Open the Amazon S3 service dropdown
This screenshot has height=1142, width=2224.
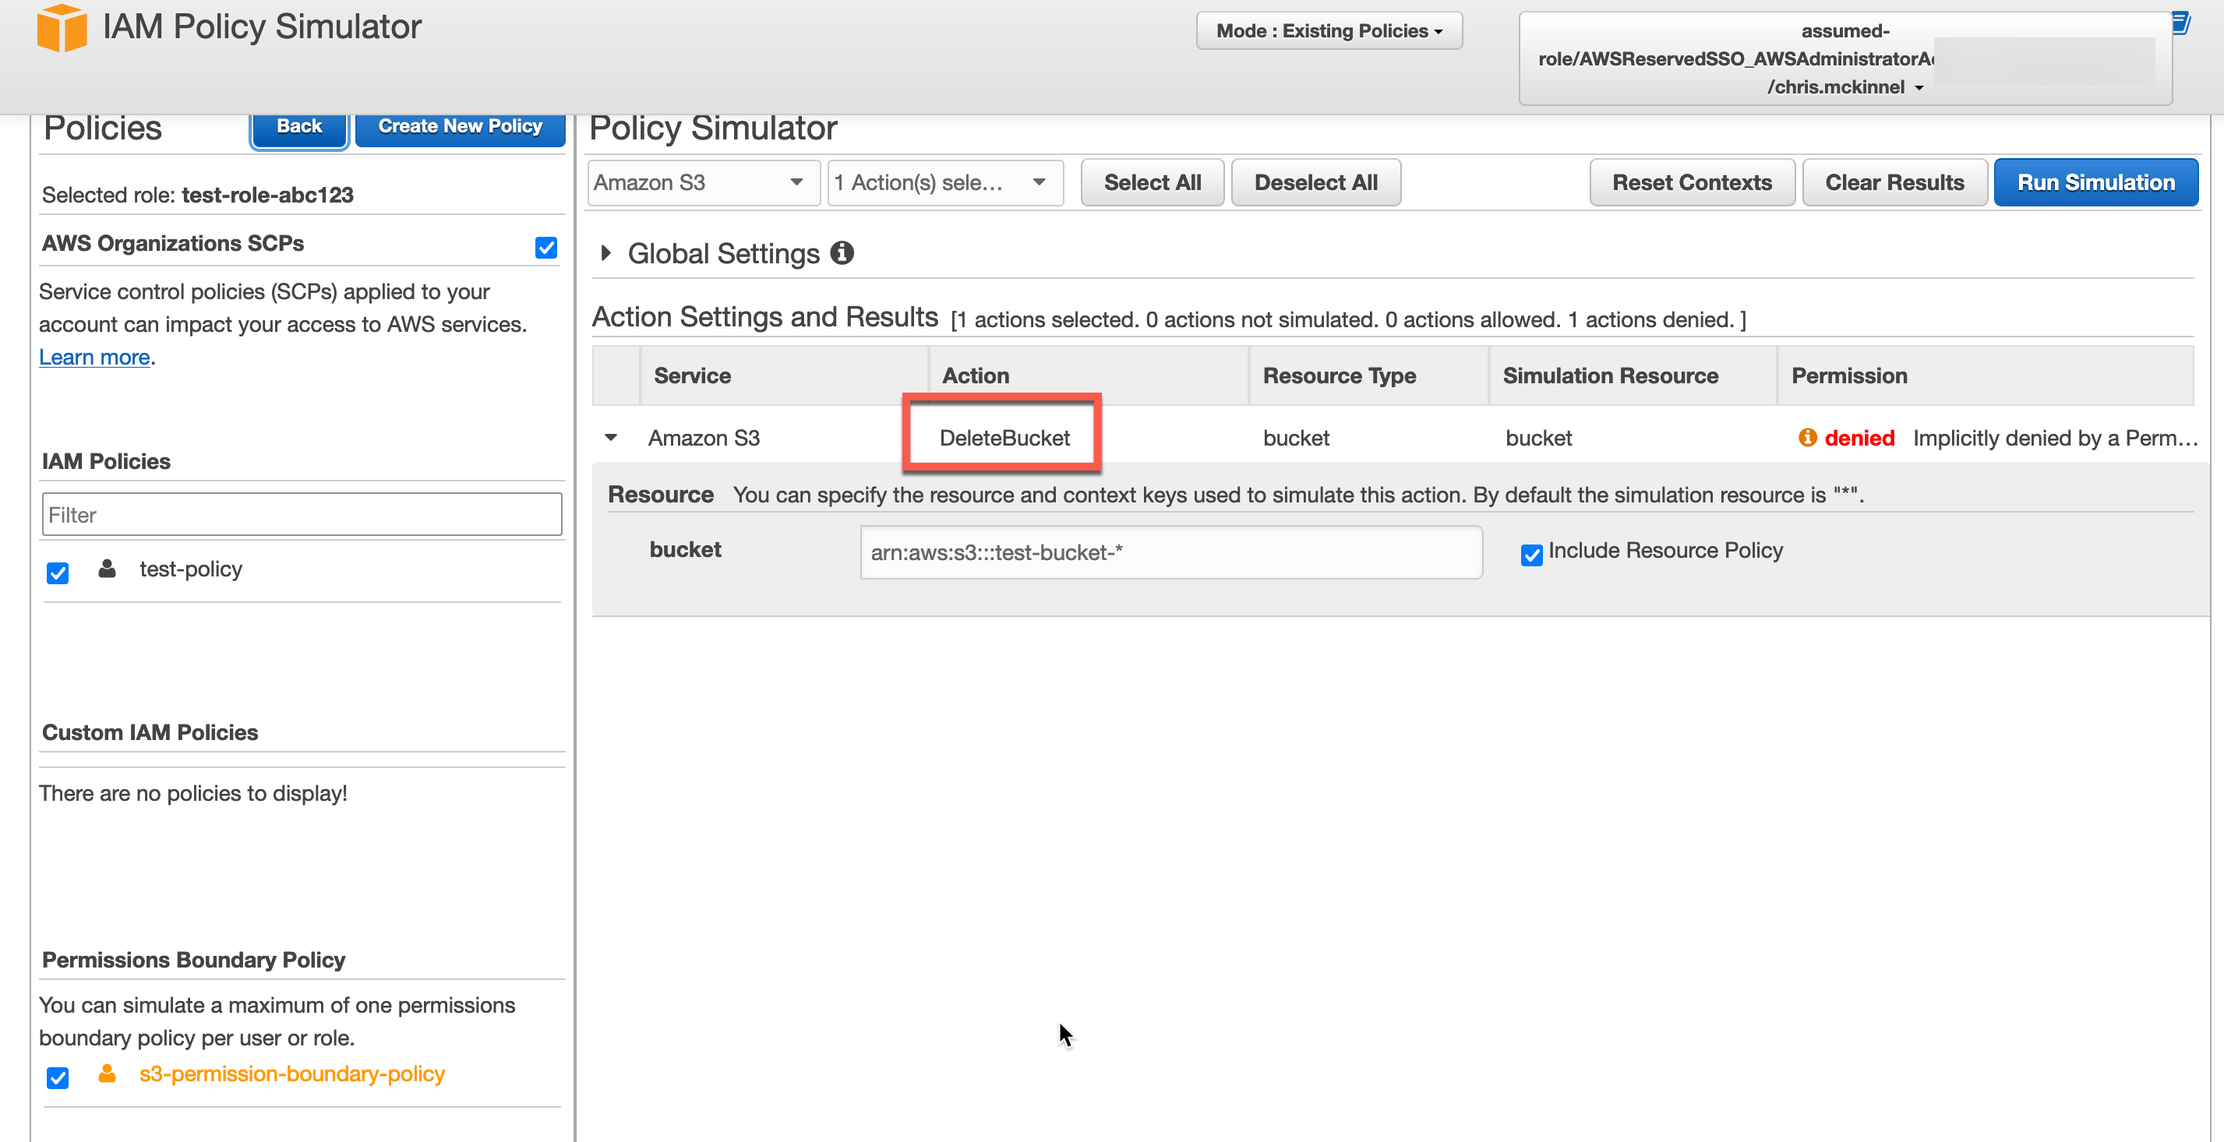703,182
